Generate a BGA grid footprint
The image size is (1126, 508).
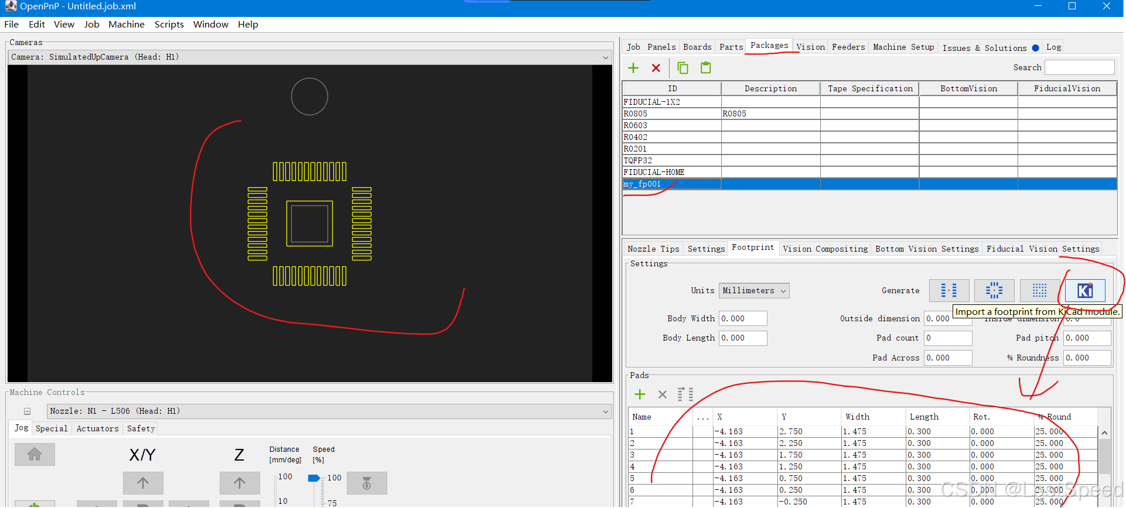[1040, 290]
